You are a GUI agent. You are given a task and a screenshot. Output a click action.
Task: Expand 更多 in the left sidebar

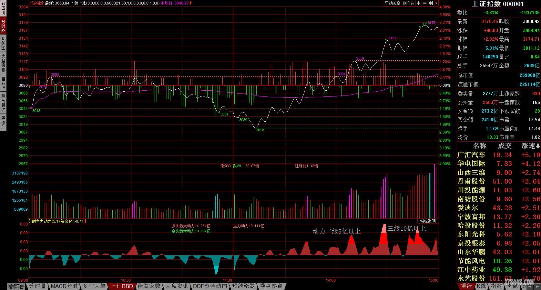[3, 122]
